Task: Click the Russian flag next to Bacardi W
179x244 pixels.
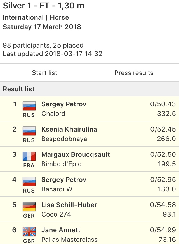Action: click(x=29, y=181)
